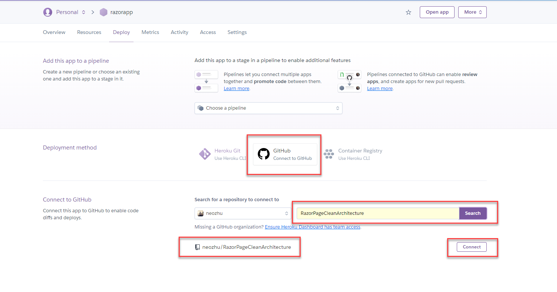
Task: Click the Connect to GitHub section heading
Action: point(67,200)
